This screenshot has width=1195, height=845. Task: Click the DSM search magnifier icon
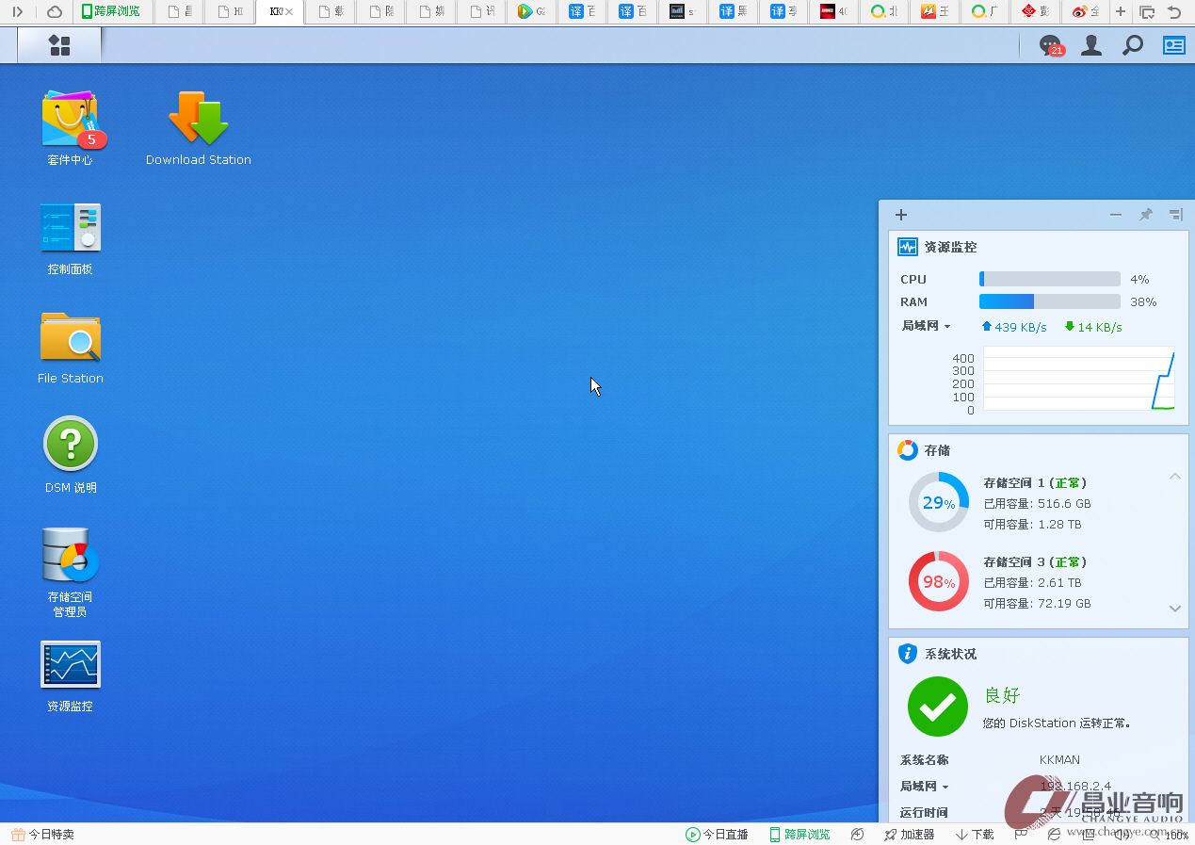coord(1133,45)
